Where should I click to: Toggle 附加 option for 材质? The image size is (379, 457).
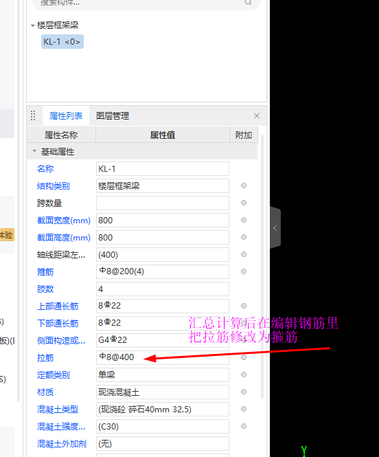click(x=244, y=392)
